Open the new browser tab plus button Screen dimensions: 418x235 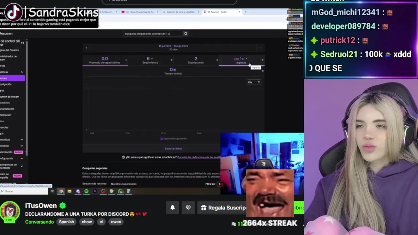pos(246,12)
